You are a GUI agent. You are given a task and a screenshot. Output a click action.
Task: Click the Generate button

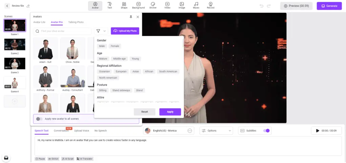point(329,6)
